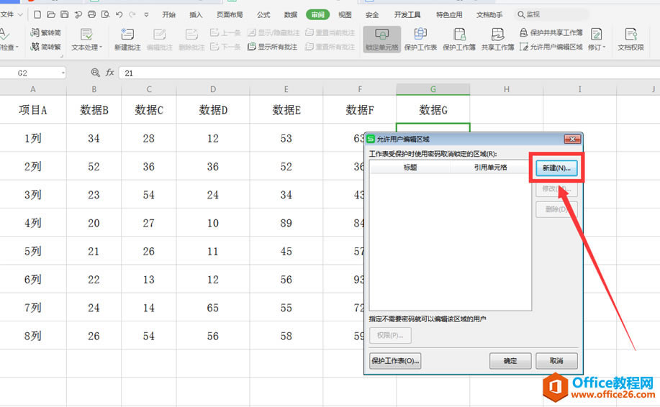The image size is (660, 407).
Task: Open the 特色应用 ribbon tab
Action: pos(449,14)
